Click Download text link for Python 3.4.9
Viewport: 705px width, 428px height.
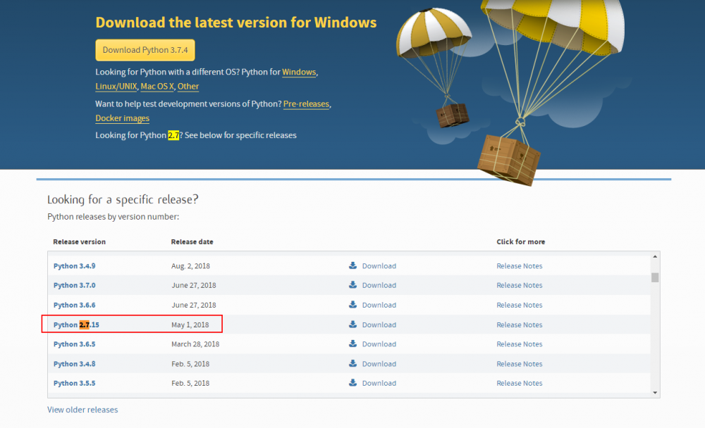(x=379, y=266)
